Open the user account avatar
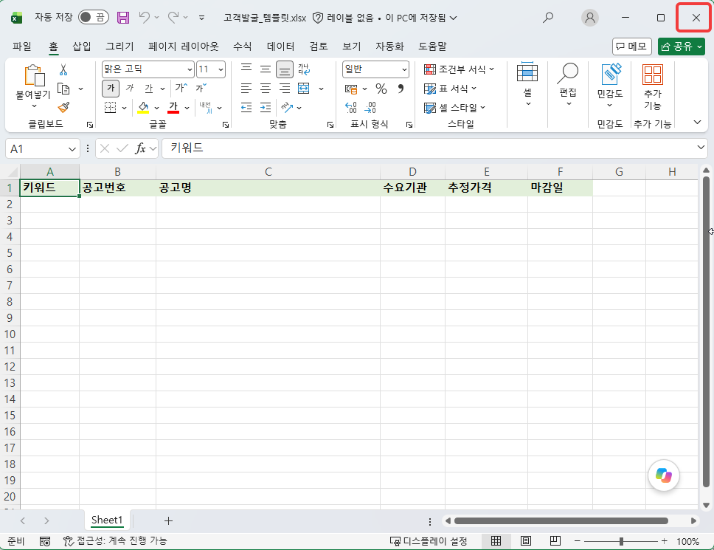This screenshot has width=714, height=550. pos(589,18)
